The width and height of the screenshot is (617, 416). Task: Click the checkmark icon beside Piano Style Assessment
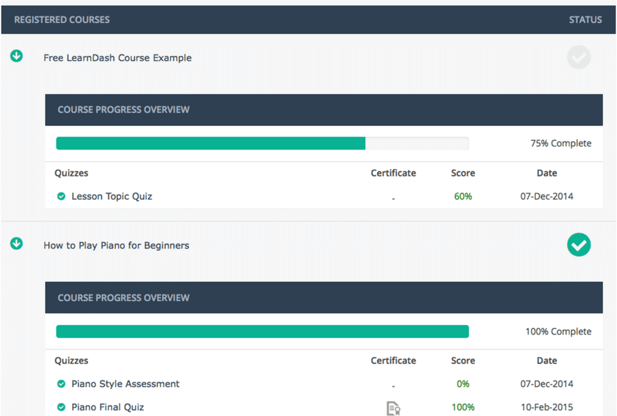(61, 383)
